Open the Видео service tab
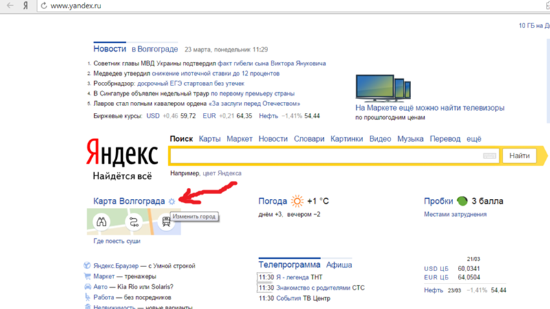Viewport: 550px width, 309px height. coord(380,139)
